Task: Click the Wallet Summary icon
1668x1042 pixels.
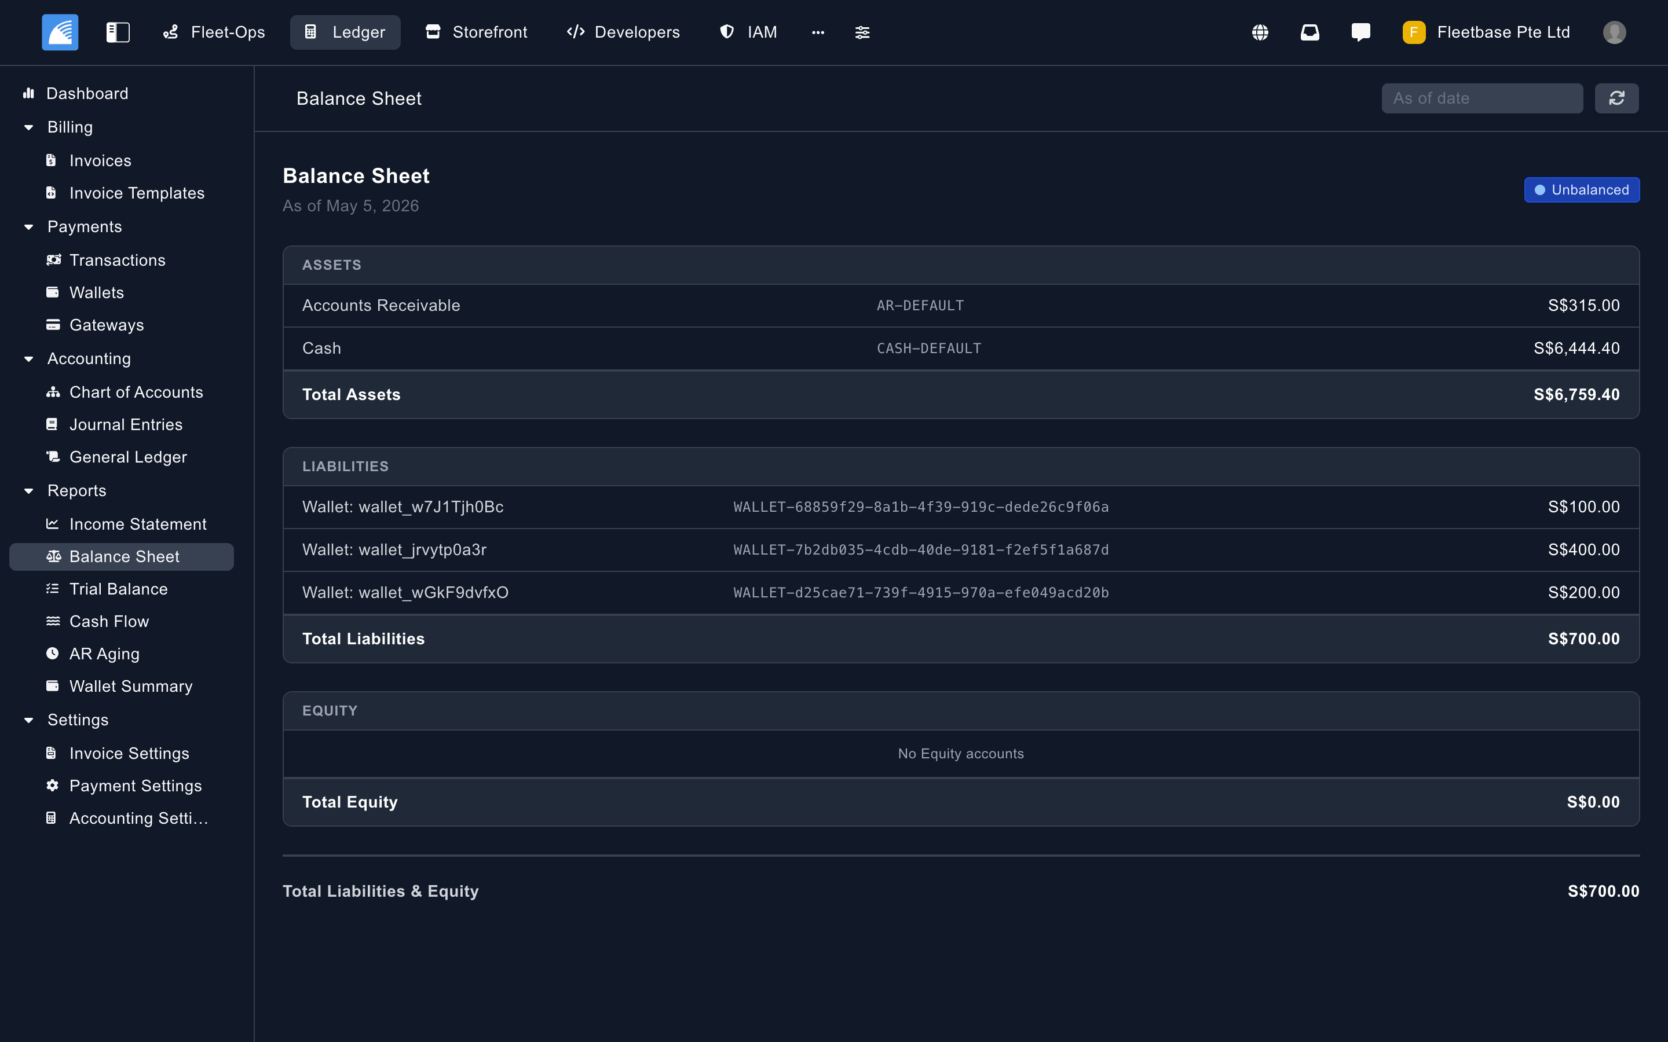Action: tap(52, 686)
